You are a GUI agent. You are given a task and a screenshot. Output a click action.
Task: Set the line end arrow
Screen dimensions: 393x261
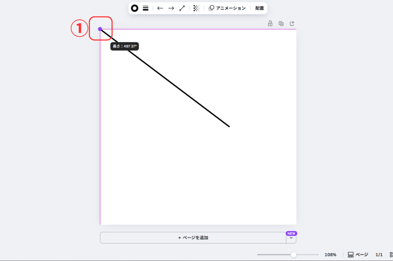click(x=171, y=8)
